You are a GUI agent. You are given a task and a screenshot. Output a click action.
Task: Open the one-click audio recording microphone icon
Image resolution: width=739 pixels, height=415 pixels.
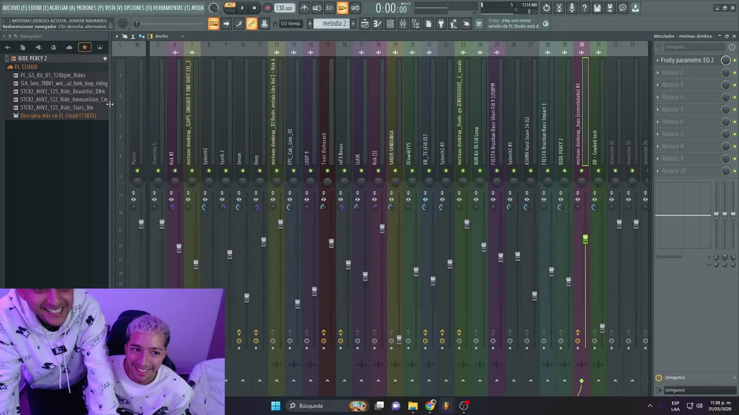click(572, 8)
